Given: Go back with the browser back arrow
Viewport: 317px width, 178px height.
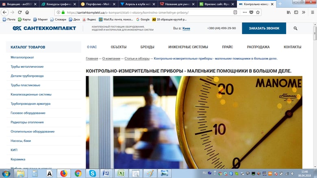Looking at the screenshot, I should [4, 12].
